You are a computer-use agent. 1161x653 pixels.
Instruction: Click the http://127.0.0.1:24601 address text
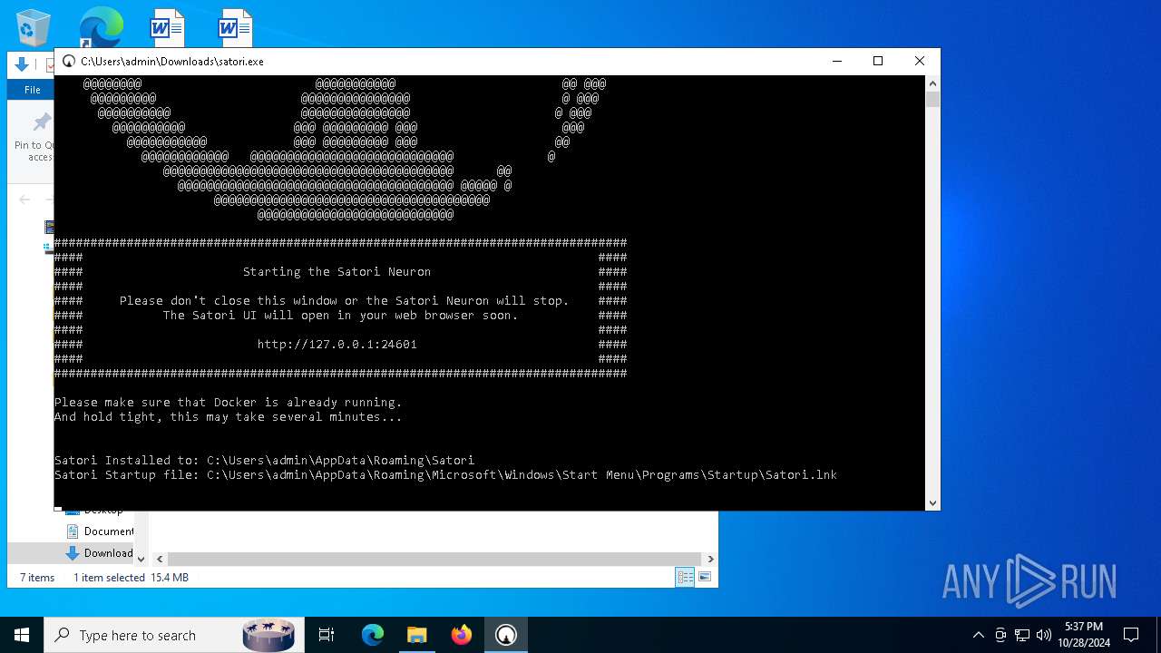(337, 345)
